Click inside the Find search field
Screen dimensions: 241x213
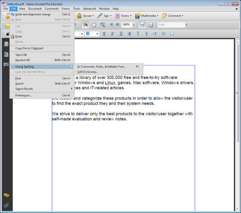click(171, 25)
